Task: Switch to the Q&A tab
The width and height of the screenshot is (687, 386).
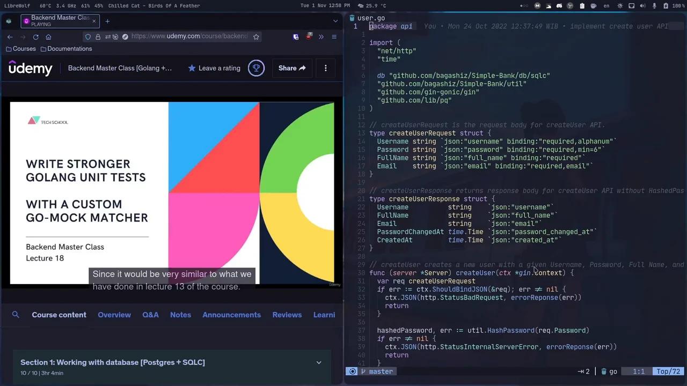Action: 150,315
